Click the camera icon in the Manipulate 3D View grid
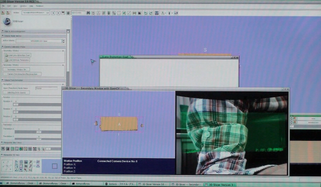 [x=26, y=162]
